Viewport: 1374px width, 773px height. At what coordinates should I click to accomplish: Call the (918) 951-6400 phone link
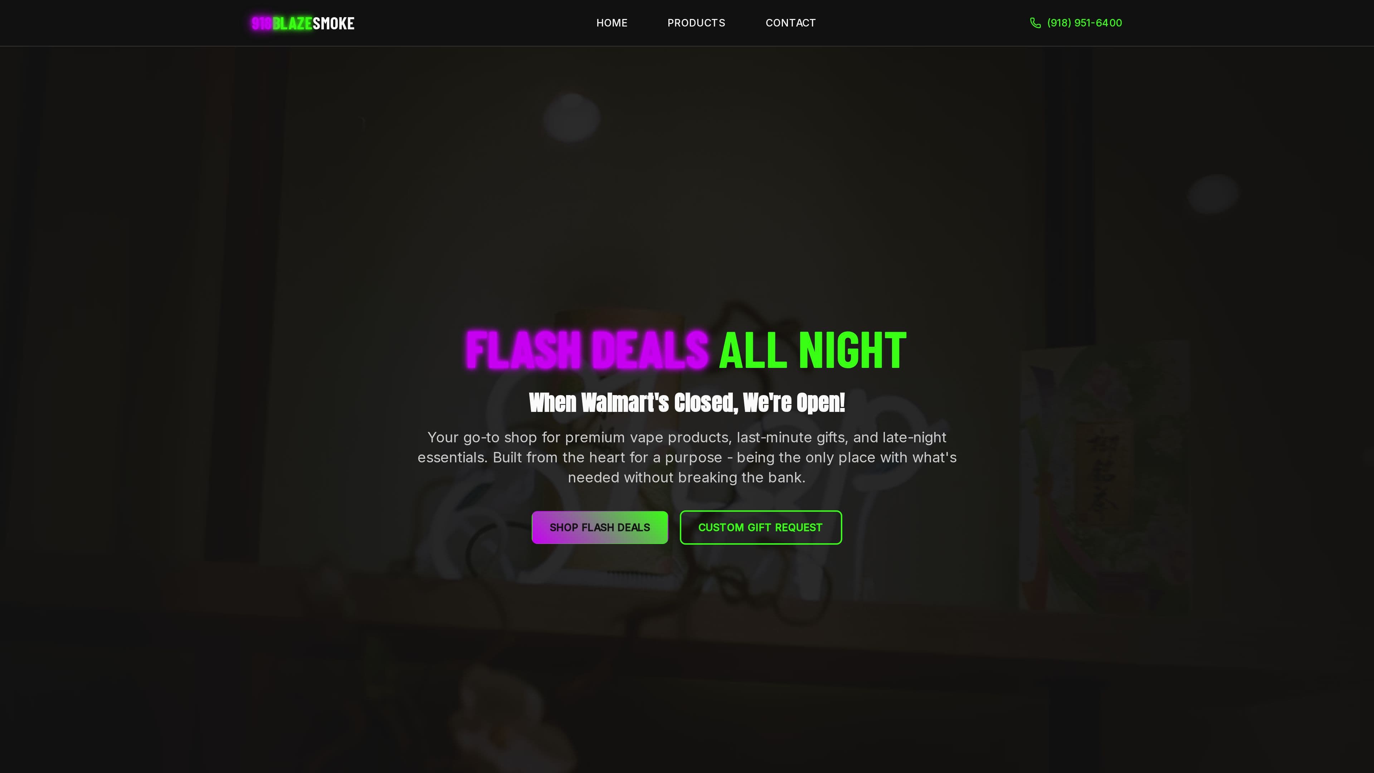[1085, 23]
